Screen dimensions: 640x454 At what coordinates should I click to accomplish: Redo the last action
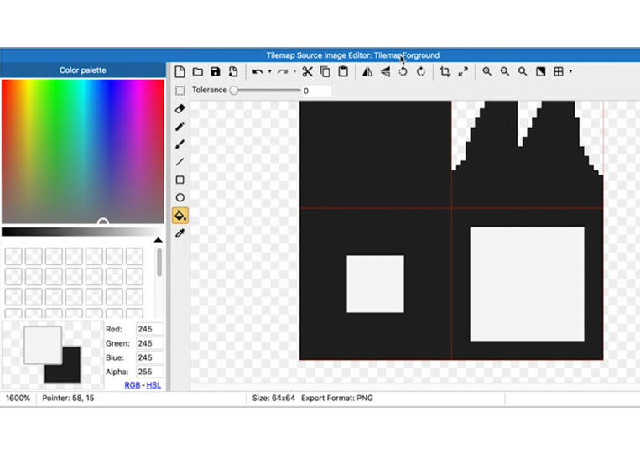283,72
